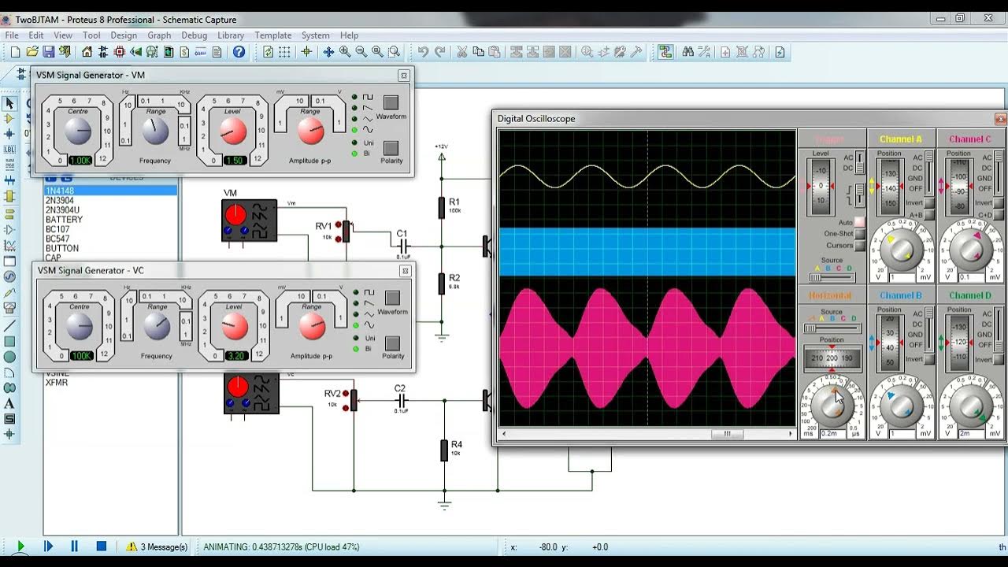Click the Redraw display icon

pos(269,52)
